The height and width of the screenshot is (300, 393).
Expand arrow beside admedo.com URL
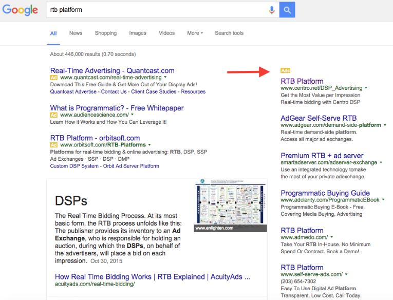click(x=331, y=237)
